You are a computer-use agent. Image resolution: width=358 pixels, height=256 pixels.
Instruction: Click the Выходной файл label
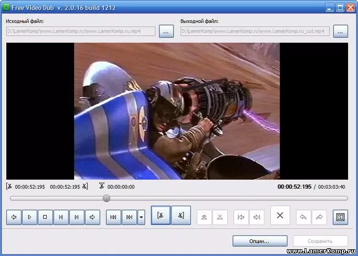200,21
